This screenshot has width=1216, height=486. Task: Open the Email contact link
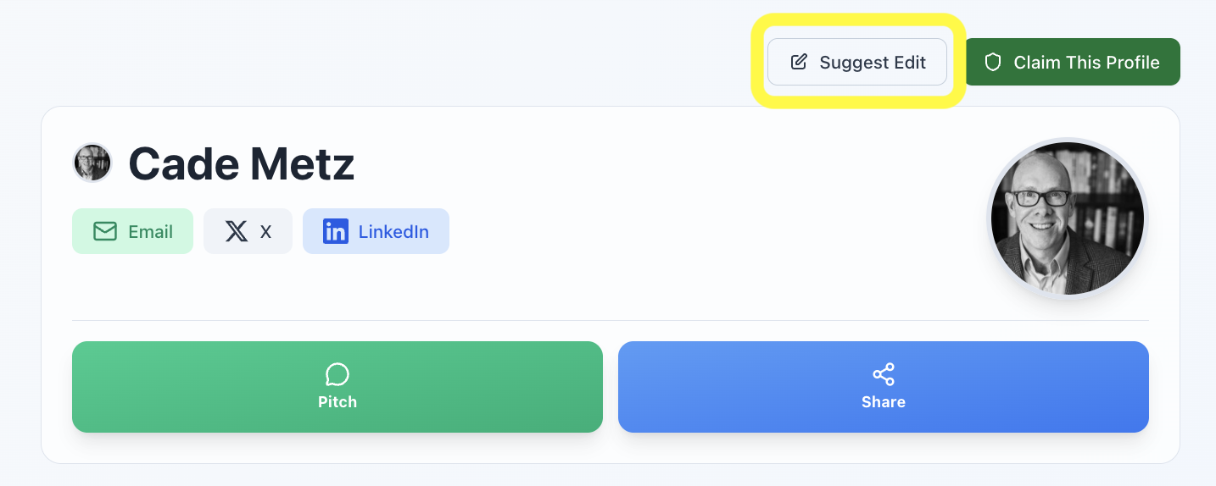[132, 231]
